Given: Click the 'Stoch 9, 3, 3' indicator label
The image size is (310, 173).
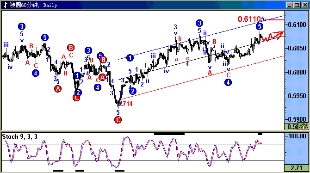Looking at the screenshot, I should coord(19,136).
